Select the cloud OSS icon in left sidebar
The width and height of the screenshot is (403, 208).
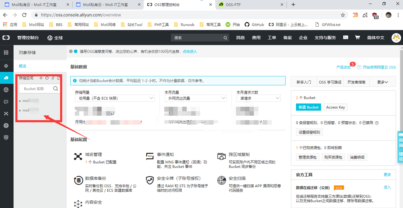6,78
